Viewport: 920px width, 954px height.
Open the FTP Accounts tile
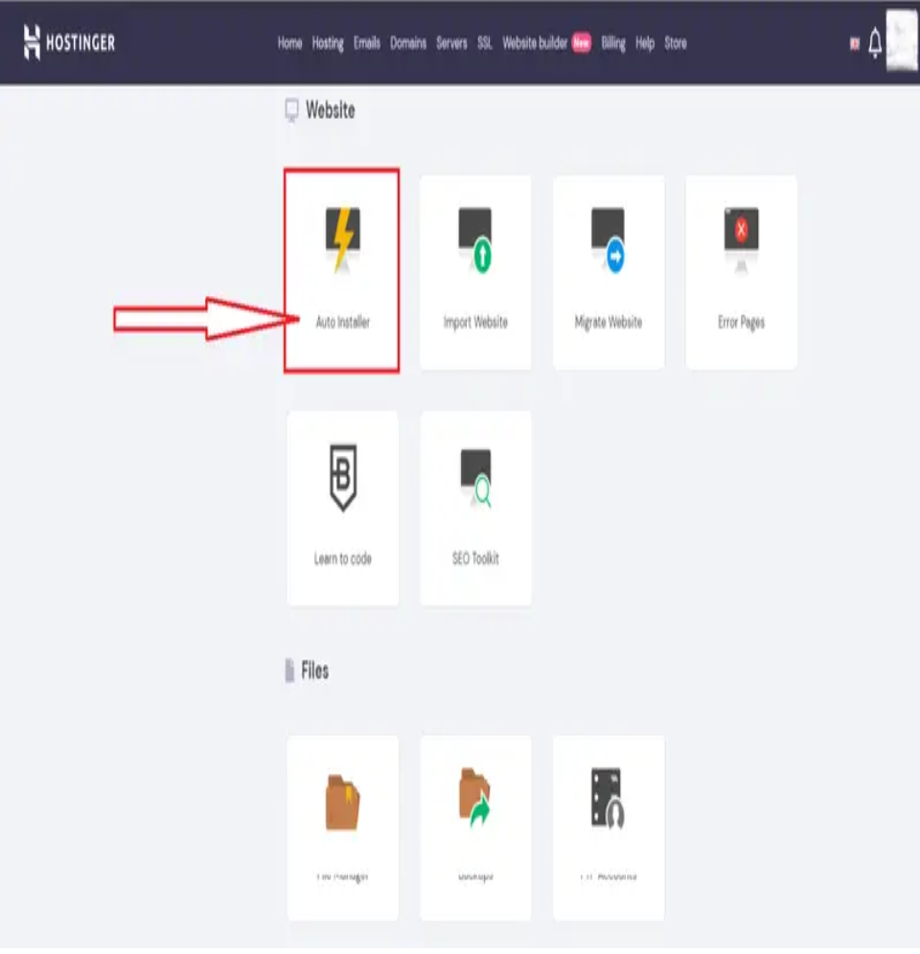[x=609, y=828]
